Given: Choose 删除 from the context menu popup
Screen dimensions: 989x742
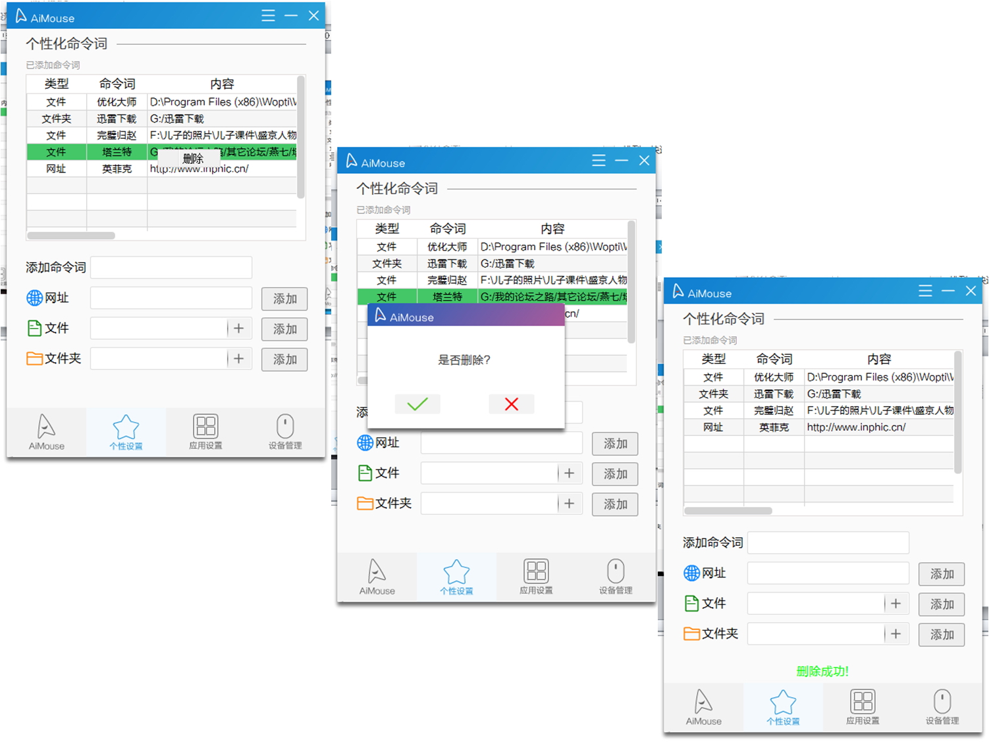Looking at the screenshot, I should (x=193, y=159).
